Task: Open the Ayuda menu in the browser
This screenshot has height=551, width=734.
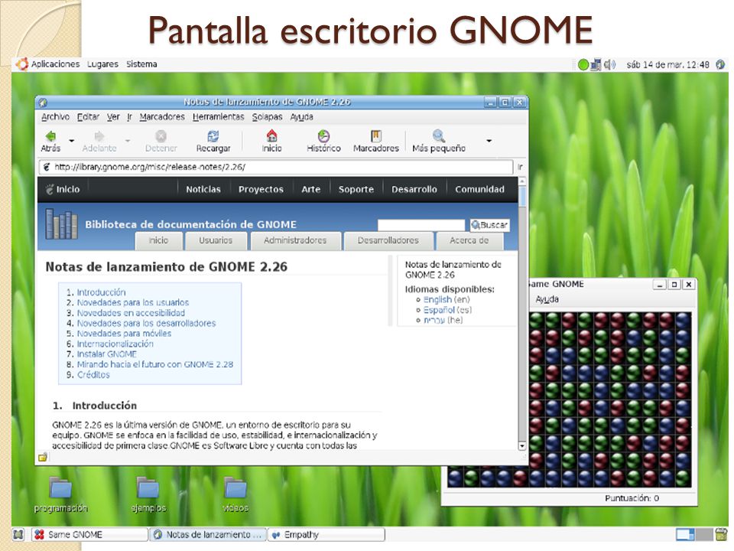Action: pyautogui.click(x=301, y=116)
